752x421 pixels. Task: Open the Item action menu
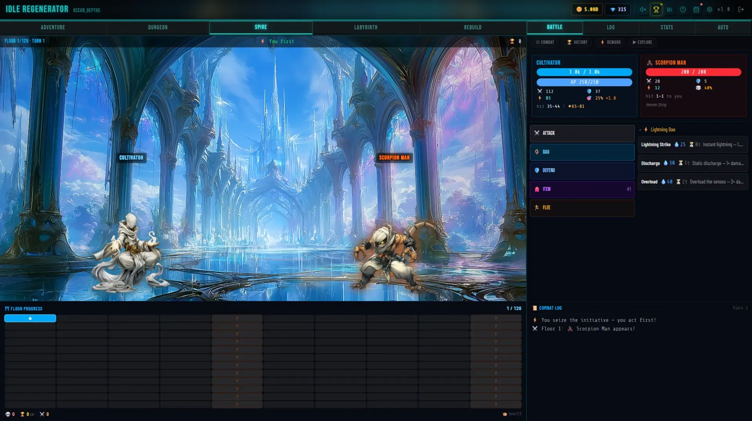click(582, 189)
